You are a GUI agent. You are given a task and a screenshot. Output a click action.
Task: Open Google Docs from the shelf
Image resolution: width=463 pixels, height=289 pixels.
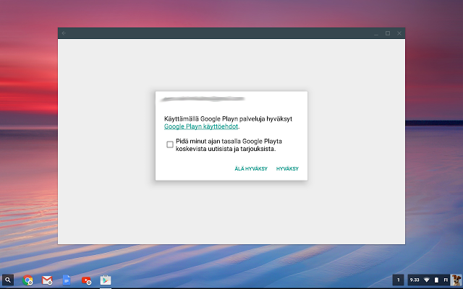coord(67,280)
